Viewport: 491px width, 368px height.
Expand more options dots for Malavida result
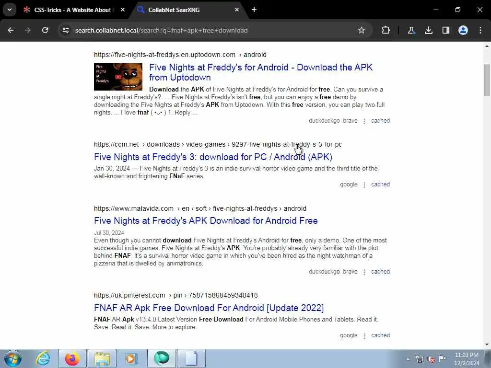(x=364, y=272)
